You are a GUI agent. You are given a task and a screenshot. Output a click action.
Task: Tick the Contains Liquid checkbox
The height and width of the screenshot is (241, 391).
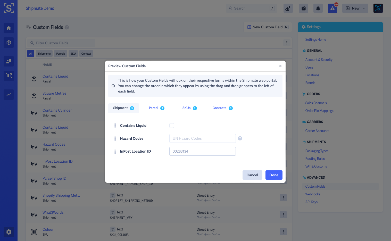click(x=172, y=126)
